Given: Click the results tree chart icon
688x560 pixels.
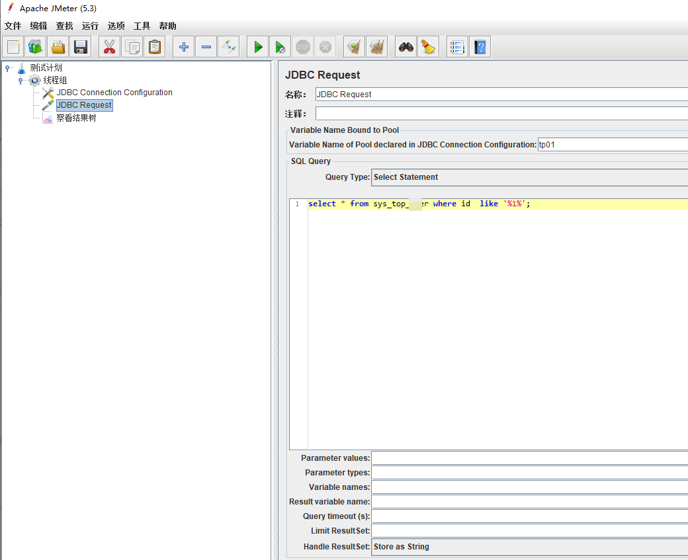Looking at the screenshot, I should click(48, 118).
